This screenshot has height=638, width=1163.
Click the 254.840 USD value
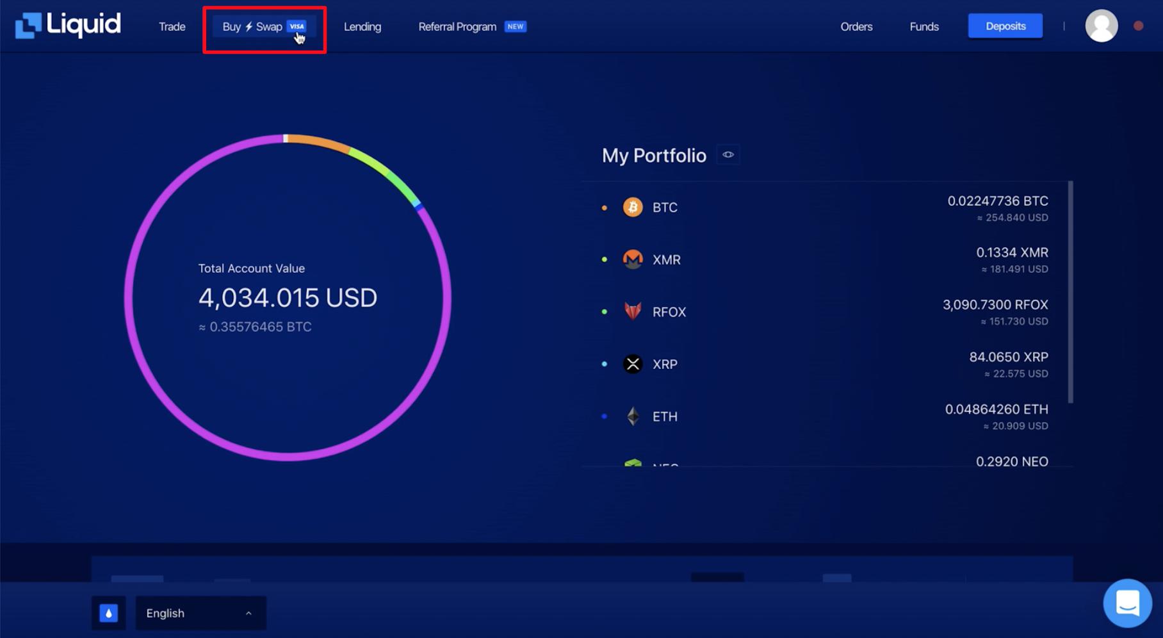pyautogui.click(x=1013, y=218)
